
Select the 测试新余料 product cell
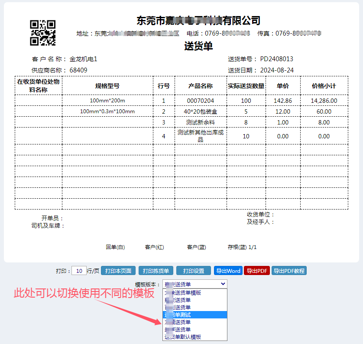coord(200,122)
